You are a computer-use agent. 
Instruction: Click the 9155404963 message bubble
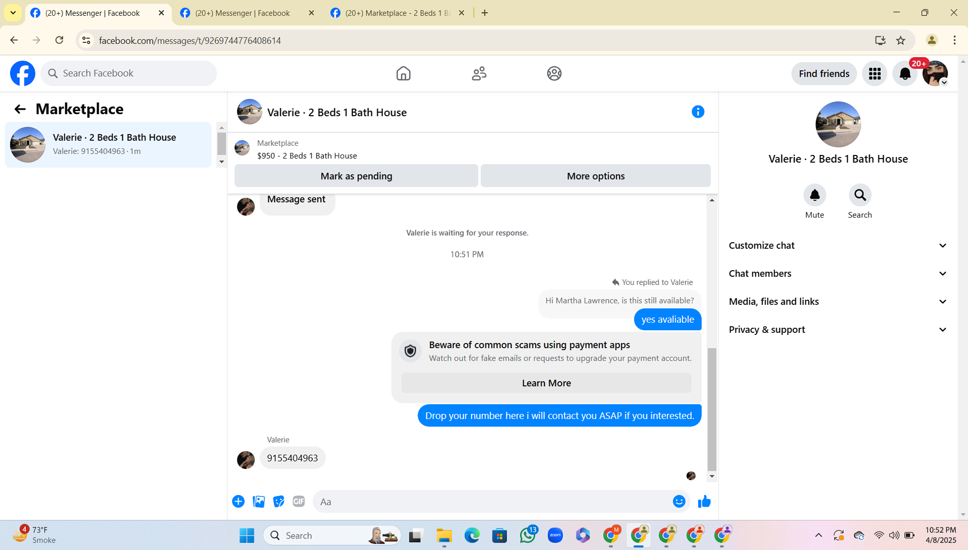293,458
